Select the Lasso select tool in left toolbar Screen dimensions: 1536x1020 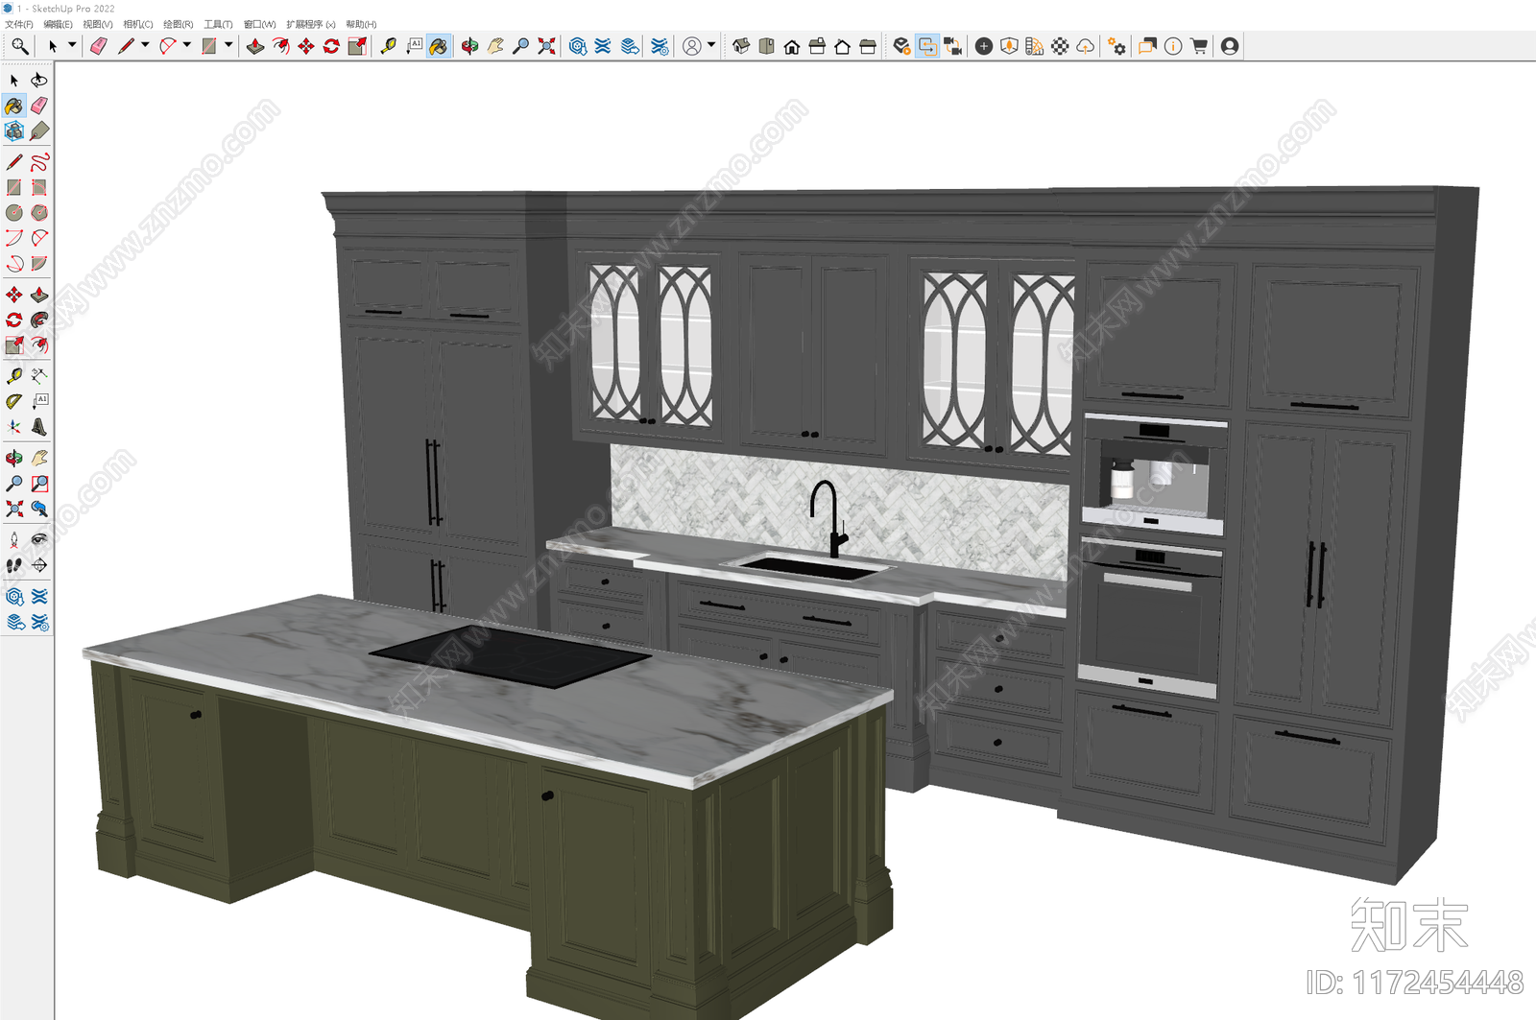(x=39, y=80)
